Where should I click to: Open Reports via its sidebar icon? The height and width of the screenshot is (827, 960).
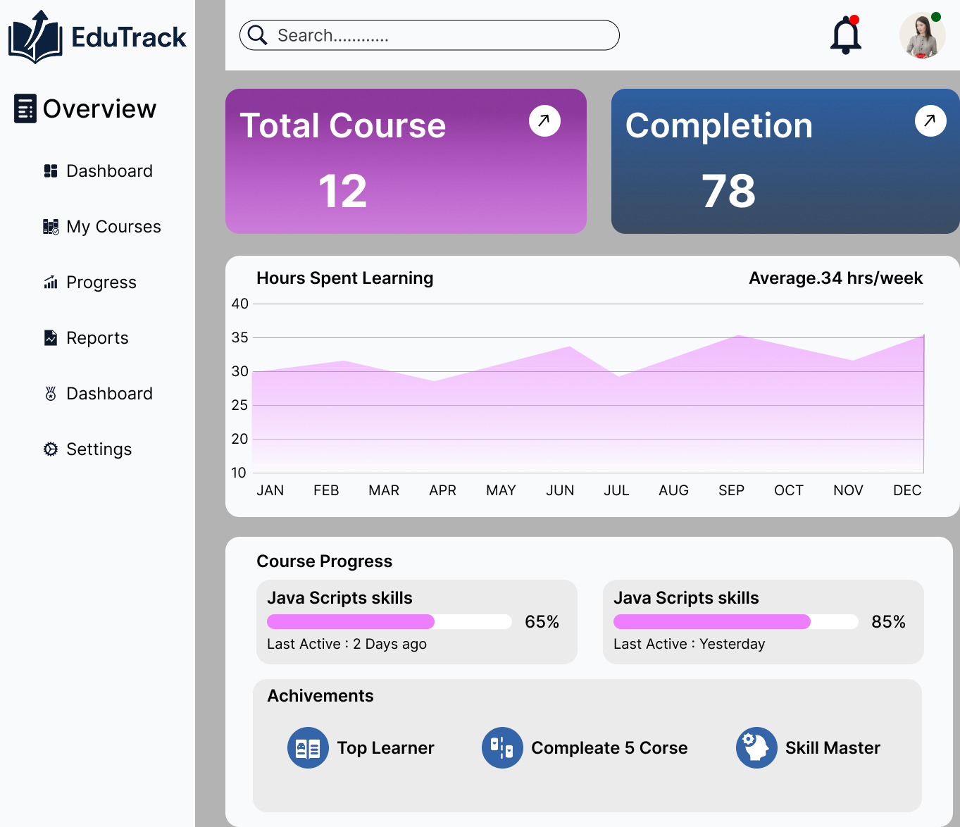(50, 337)
